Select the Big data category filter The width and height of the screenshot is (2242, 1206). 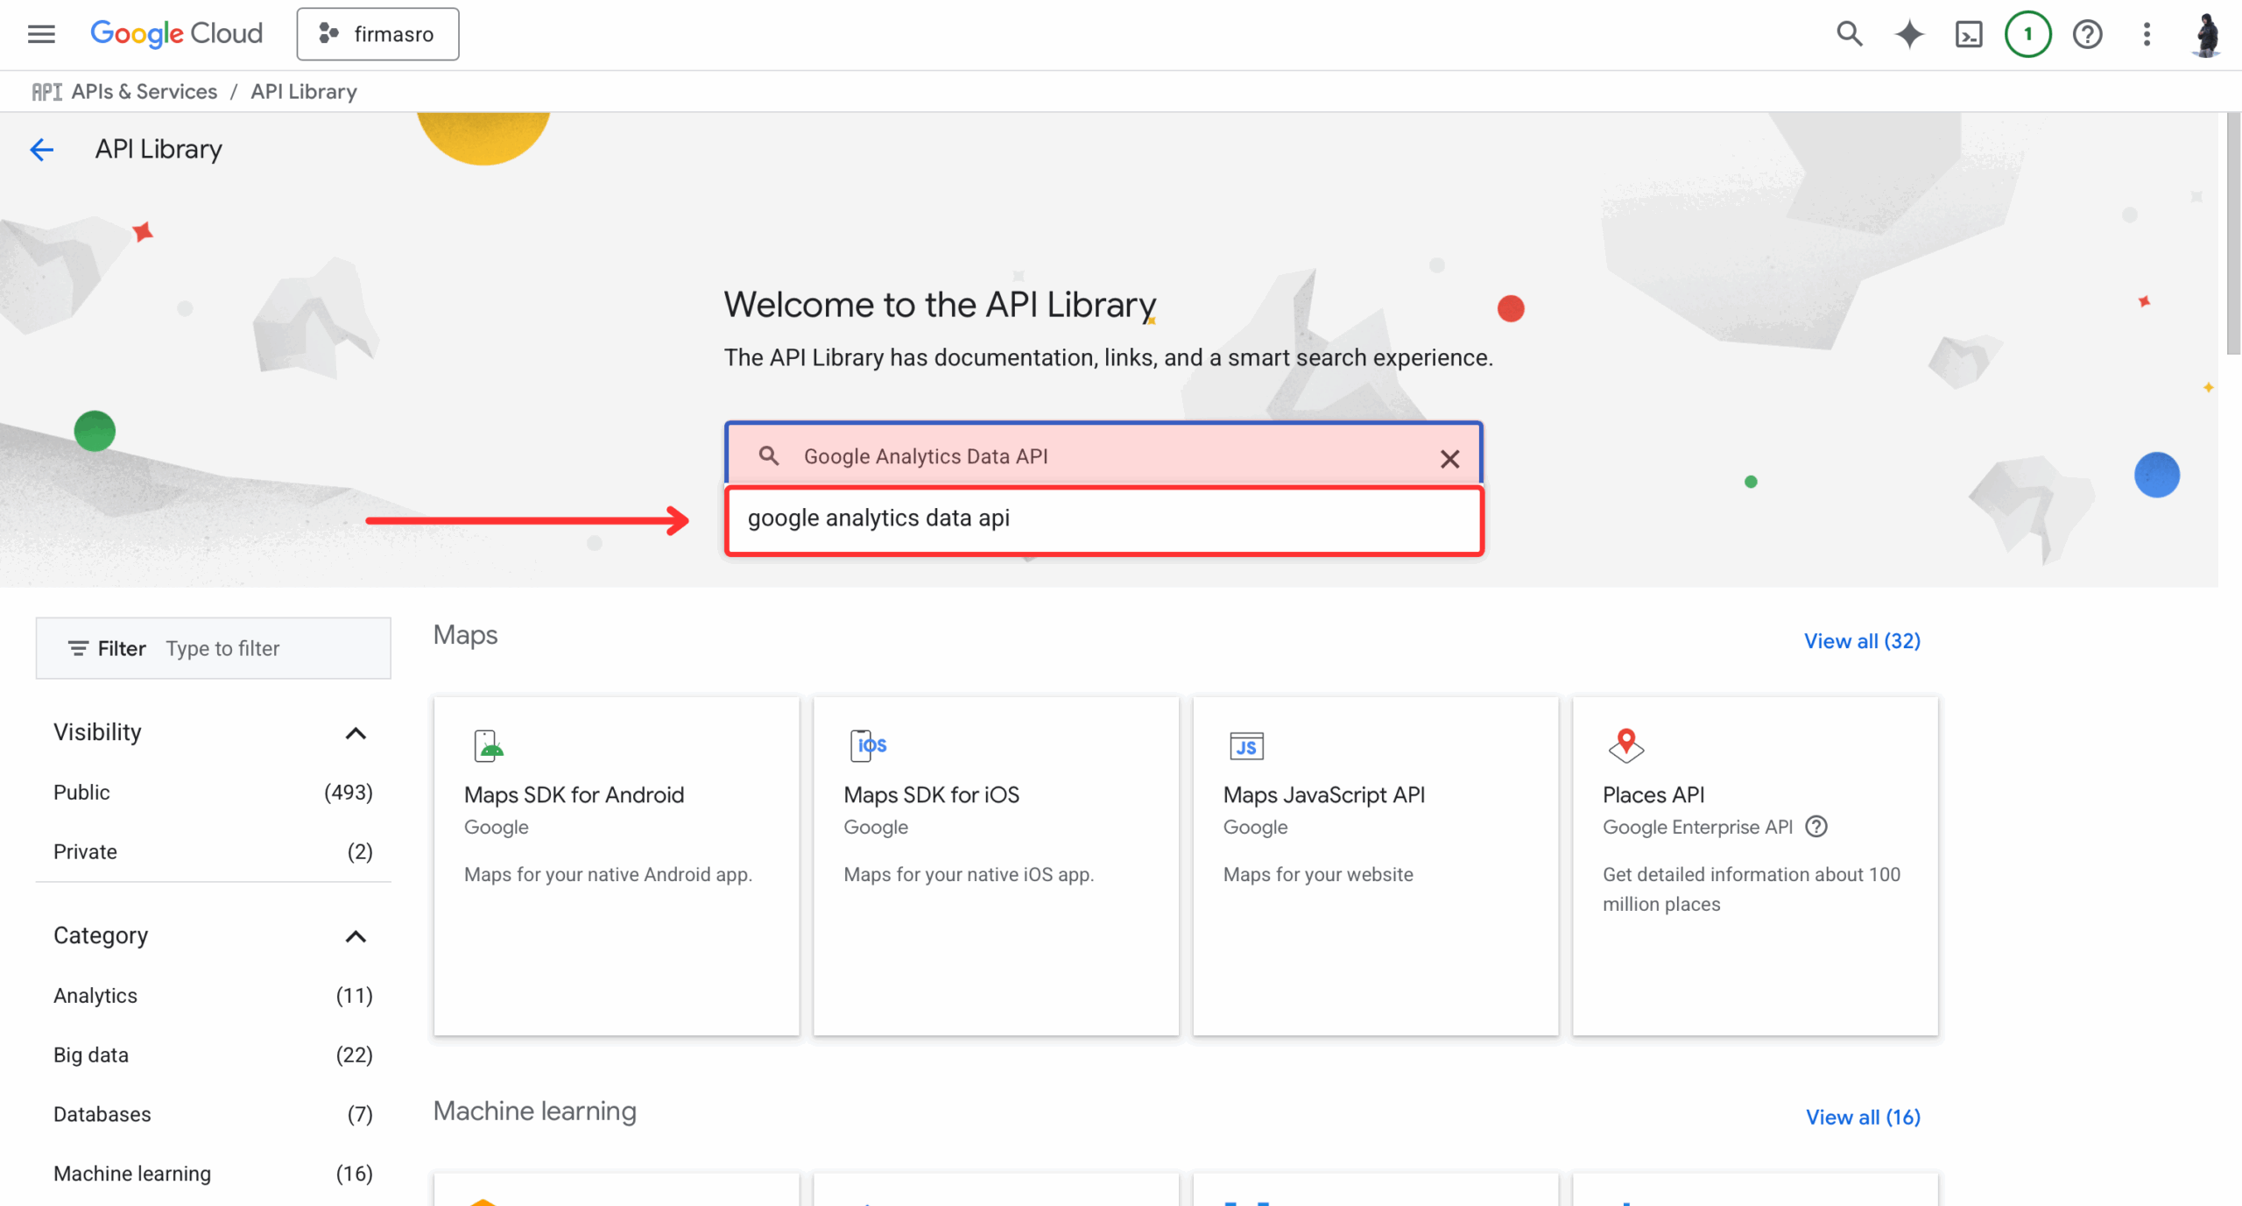(x=213, y=1055)
